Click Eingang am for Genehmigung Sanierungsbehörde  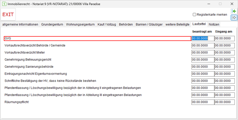225,67
